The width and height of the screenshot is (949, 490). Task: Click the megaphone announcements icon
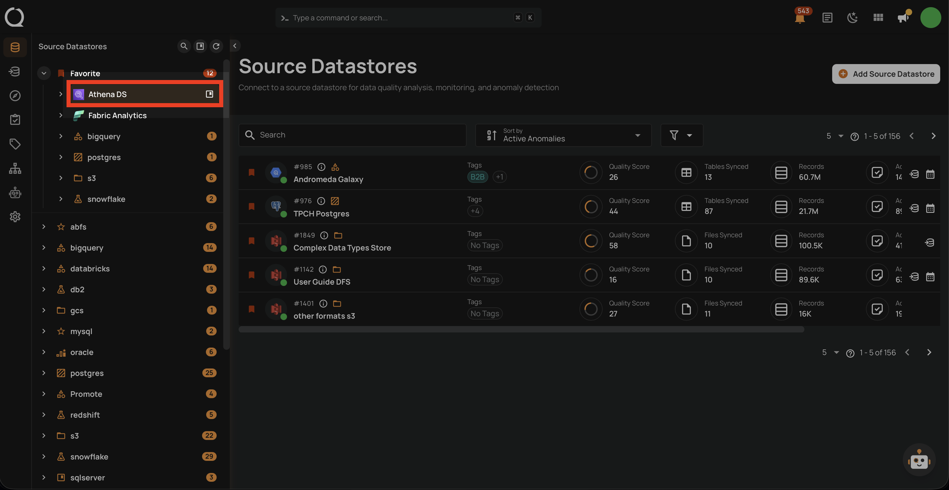point(903,18)
